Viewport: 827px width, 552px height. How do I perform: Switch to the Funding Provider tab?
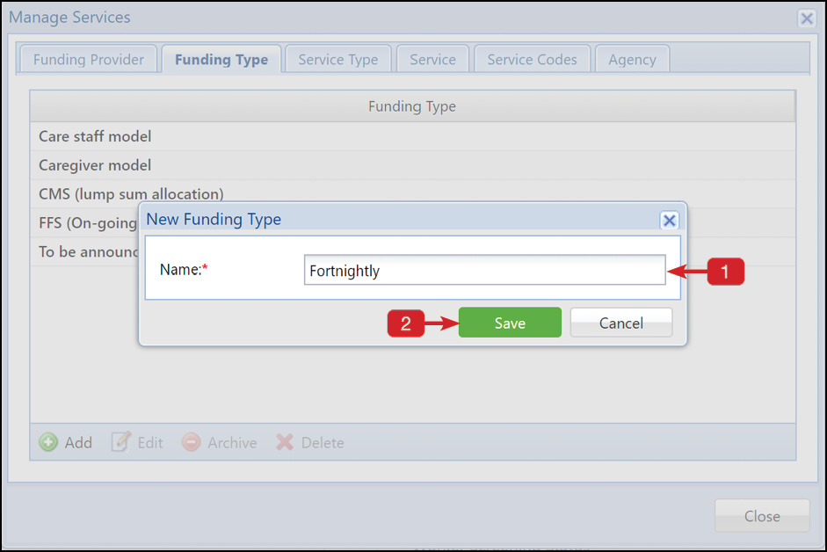(89, 60)
